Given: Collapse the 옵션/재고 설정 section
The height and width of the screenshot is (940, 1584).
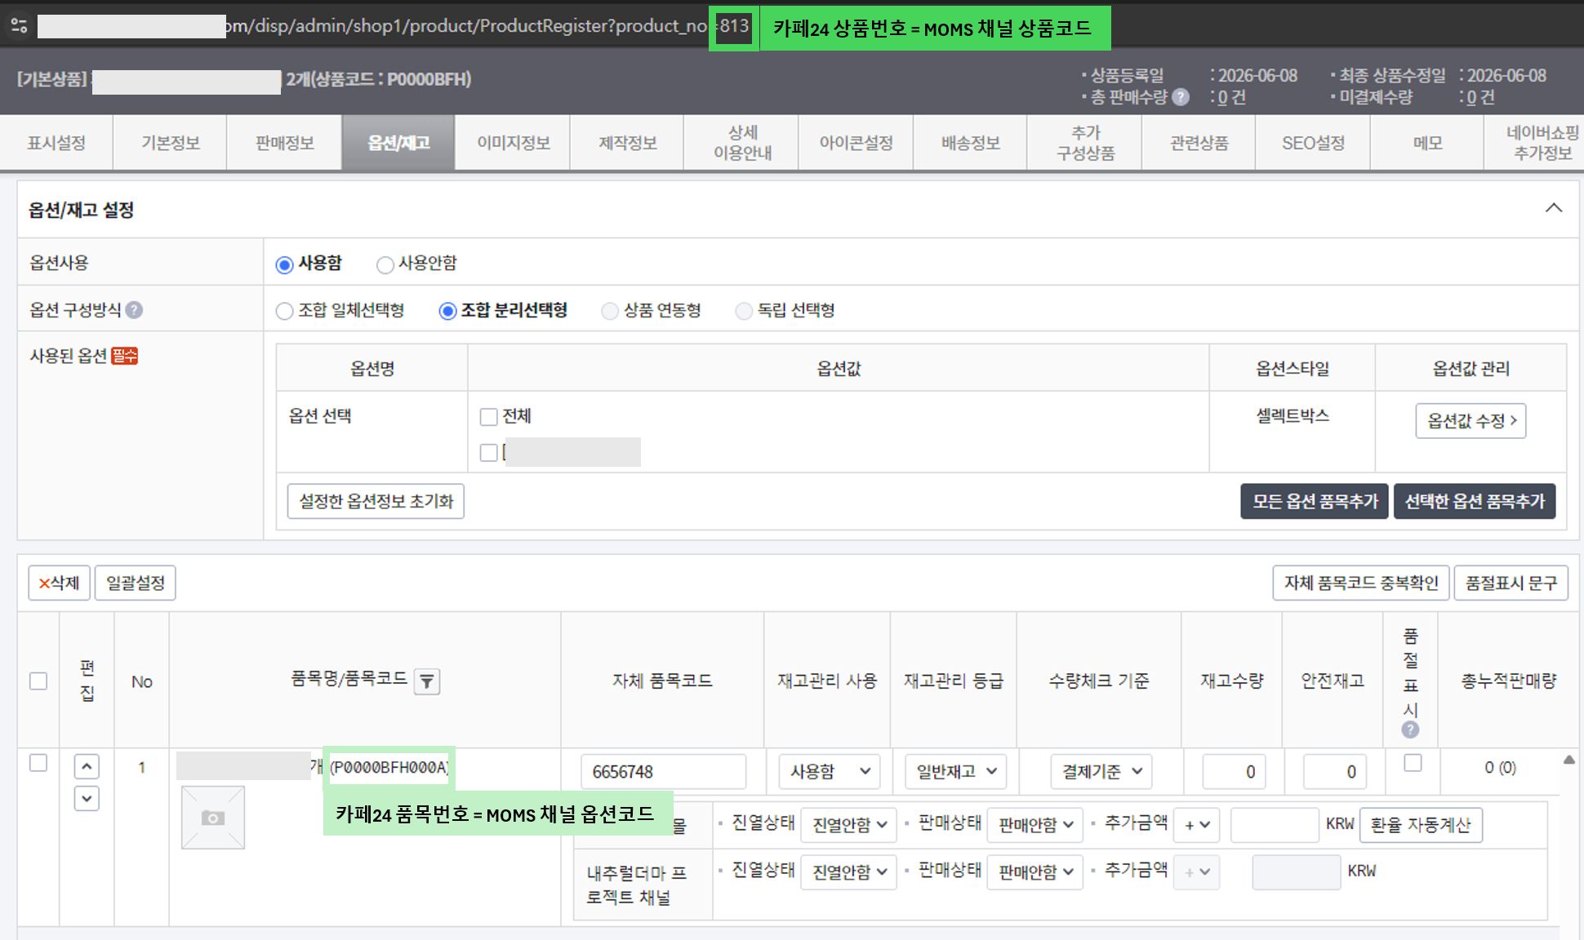Looking at the screenshot, I should point(1554,208).
